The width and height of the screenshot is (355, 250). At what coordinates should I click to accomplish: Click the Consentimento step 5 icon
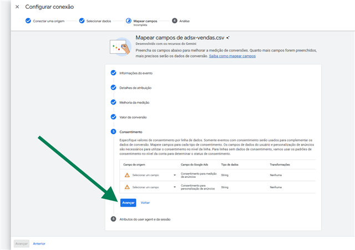[x=113, y=132]
